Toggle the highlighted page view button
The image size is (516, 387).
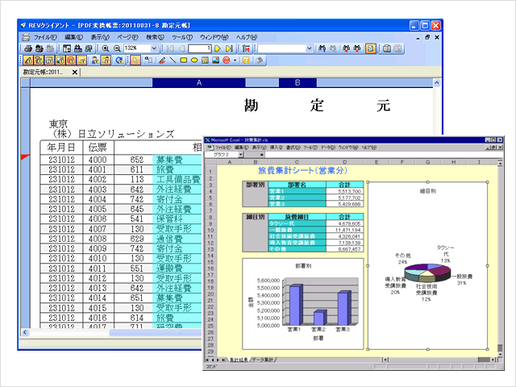369,48
